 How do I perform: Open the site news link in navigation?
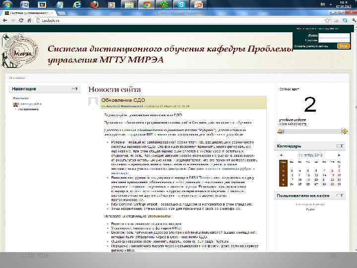click(30, 104)
